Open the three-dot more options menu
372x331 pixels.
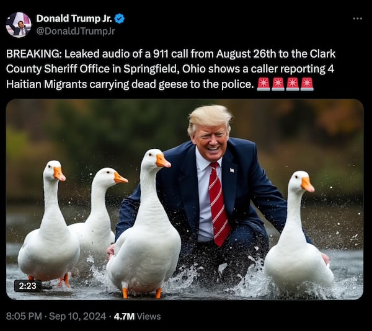[x=357, y=19]
